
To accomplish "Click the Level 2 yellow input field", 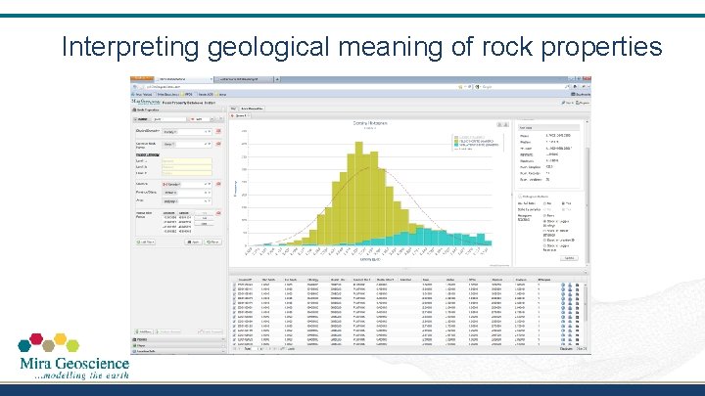I will tap(187, 167).
